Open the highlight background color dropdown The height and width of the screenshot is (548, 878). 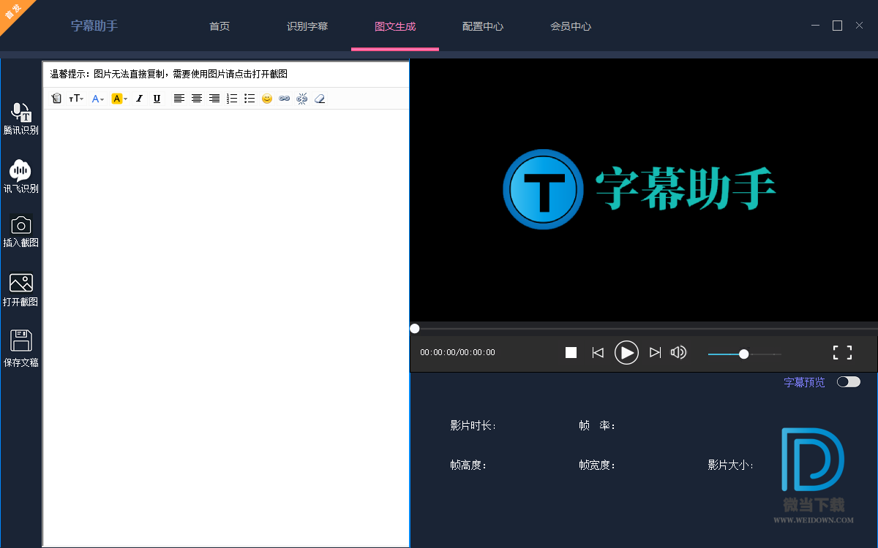pos(119,99)
